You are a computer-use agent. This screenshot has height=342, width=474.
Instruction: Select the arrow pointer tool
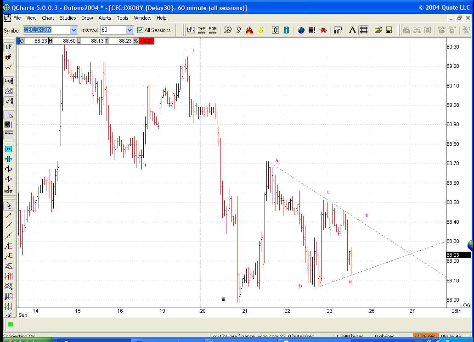(x=8, y=205)
